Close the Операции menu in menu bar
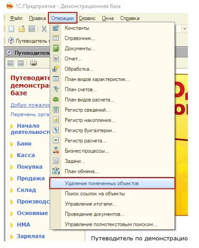 (x=62, y=18)
